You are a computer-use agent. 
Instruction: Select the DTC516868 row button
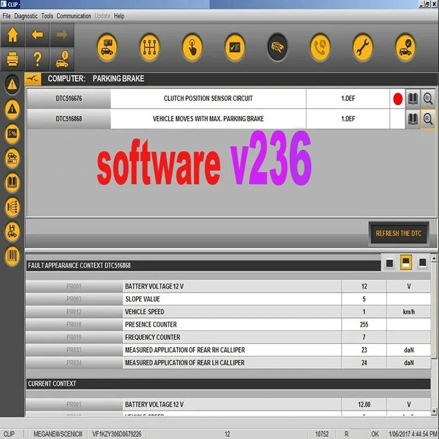pos(69,119)
